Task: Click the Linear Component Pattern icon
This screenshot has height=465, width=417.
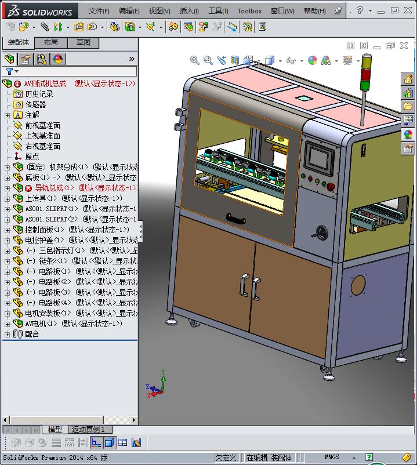Action: [x=58, y=27]
